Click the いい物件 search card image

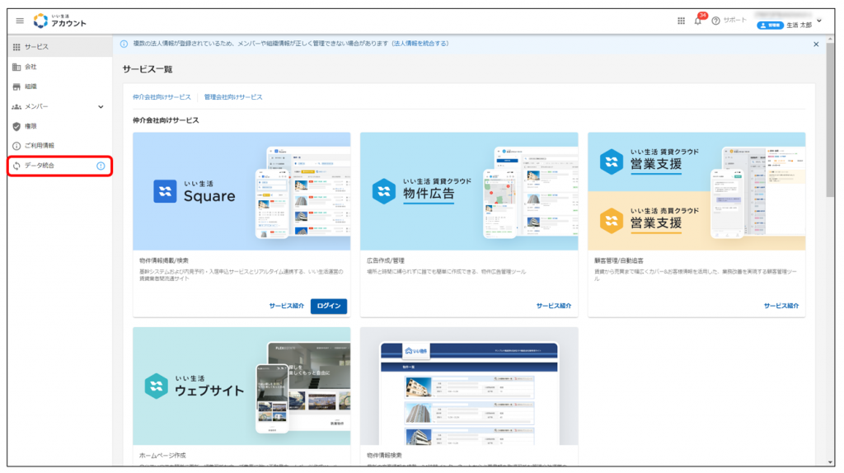(x=469, y=386)
